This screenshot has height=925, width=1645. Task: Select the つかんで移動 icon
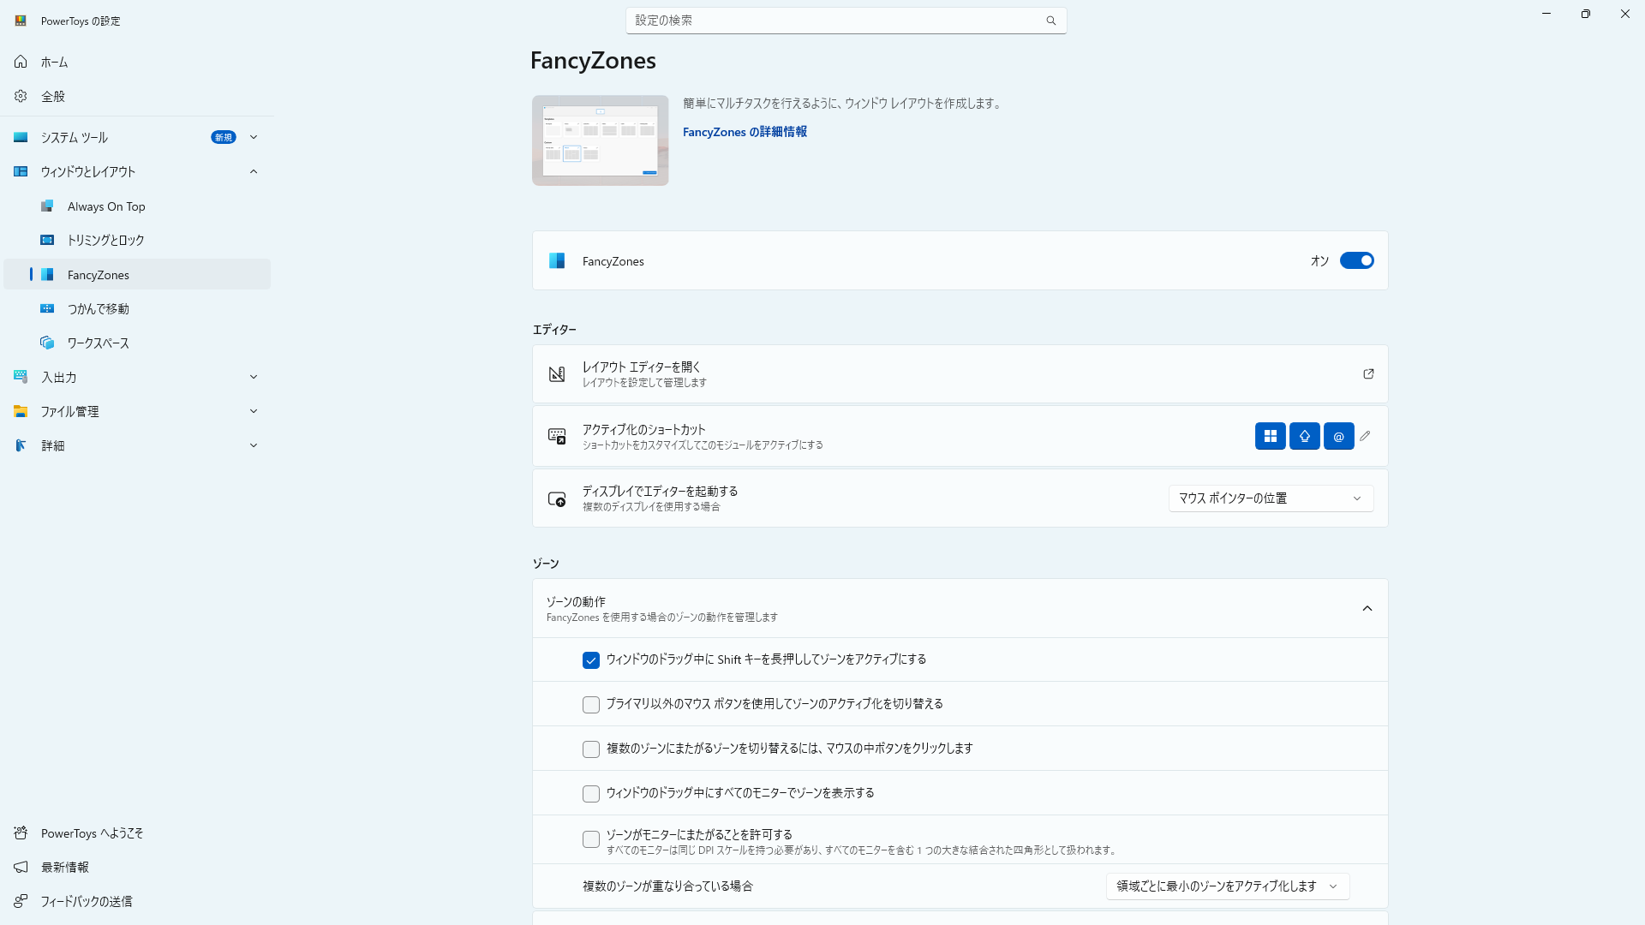click(x=48, y=309)
